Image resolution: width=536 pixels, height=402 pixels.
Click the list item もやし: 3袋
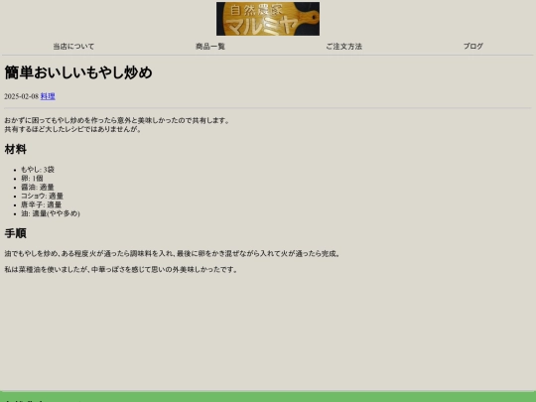(x=38, y=170)
